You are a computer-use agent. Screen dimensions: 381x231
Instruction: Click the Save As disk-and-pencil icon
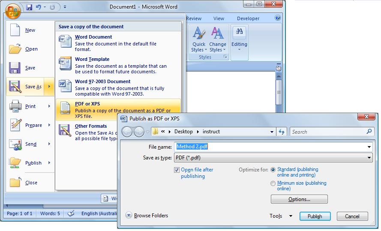(15, 87)
